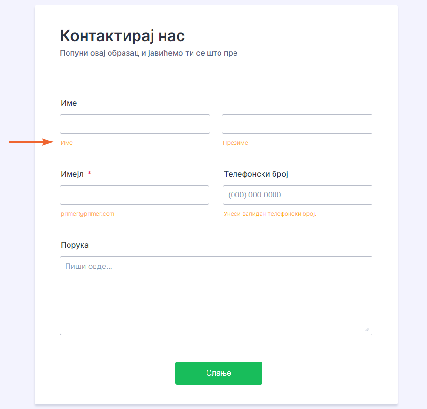Click the orange arrow pointing at Име
The height and width of the screenshot is (409, 427).
pos(31,142)
